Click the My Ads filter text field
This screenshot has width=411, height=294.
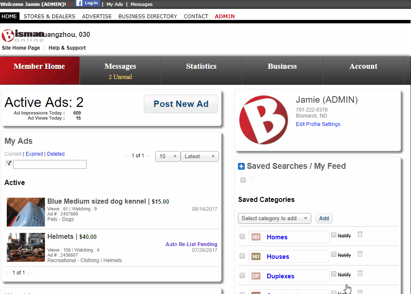(x=50, y=165)
